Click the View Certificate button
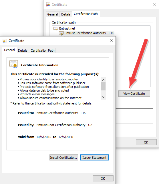This screenshot has width=159, height=184. coord(134,94)
